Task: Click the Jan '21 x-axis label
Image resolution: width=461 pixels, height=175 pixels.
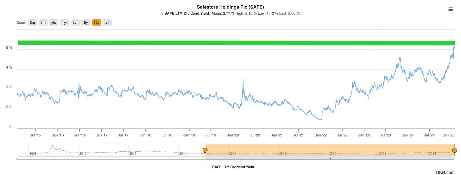Action: 277,135
